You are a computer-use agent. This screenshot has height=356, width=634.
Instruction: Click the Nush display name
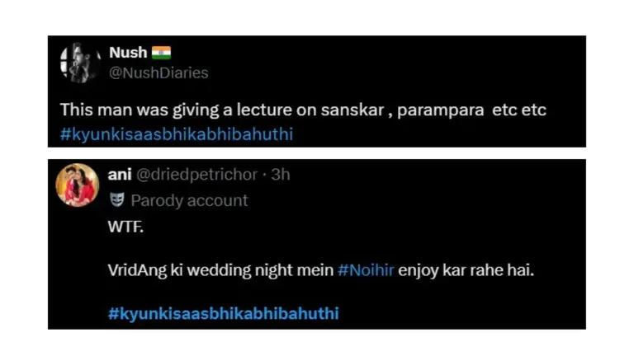128,53
